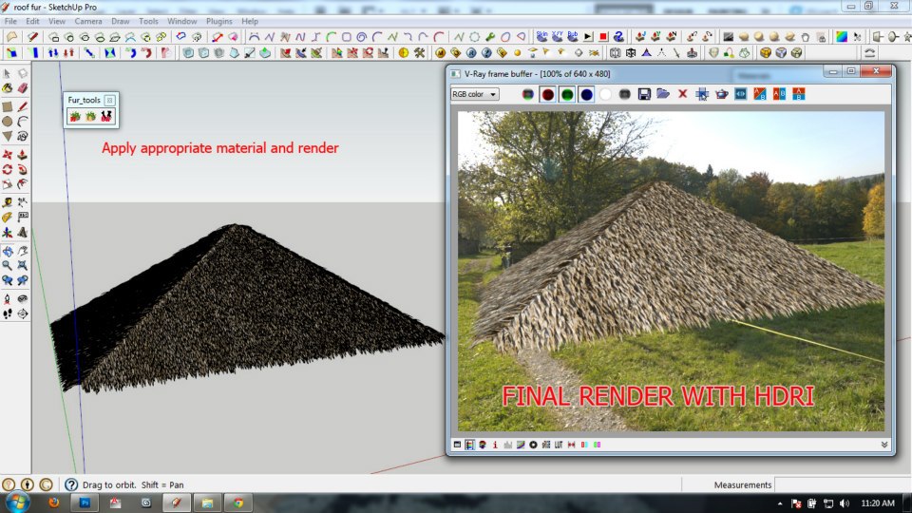Click the first fur icon in Fur_tools
Screen dimensions: 912x513
click(75, 117)
